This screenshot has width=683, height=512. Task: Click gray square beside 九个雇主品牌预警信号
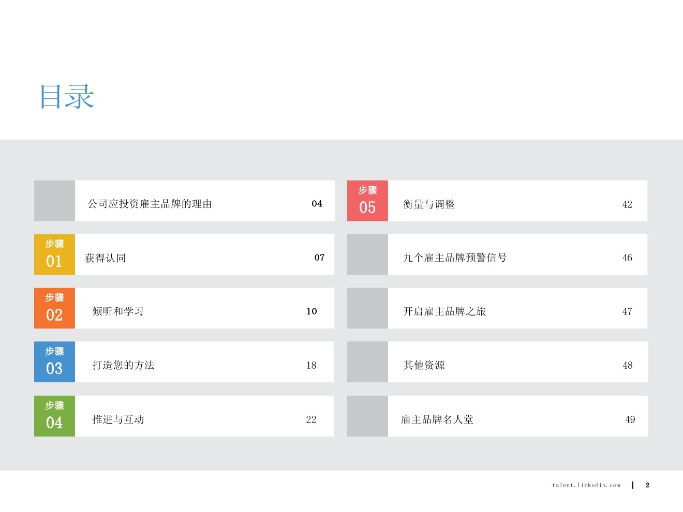pyautogui.click(x=367, y=254)
